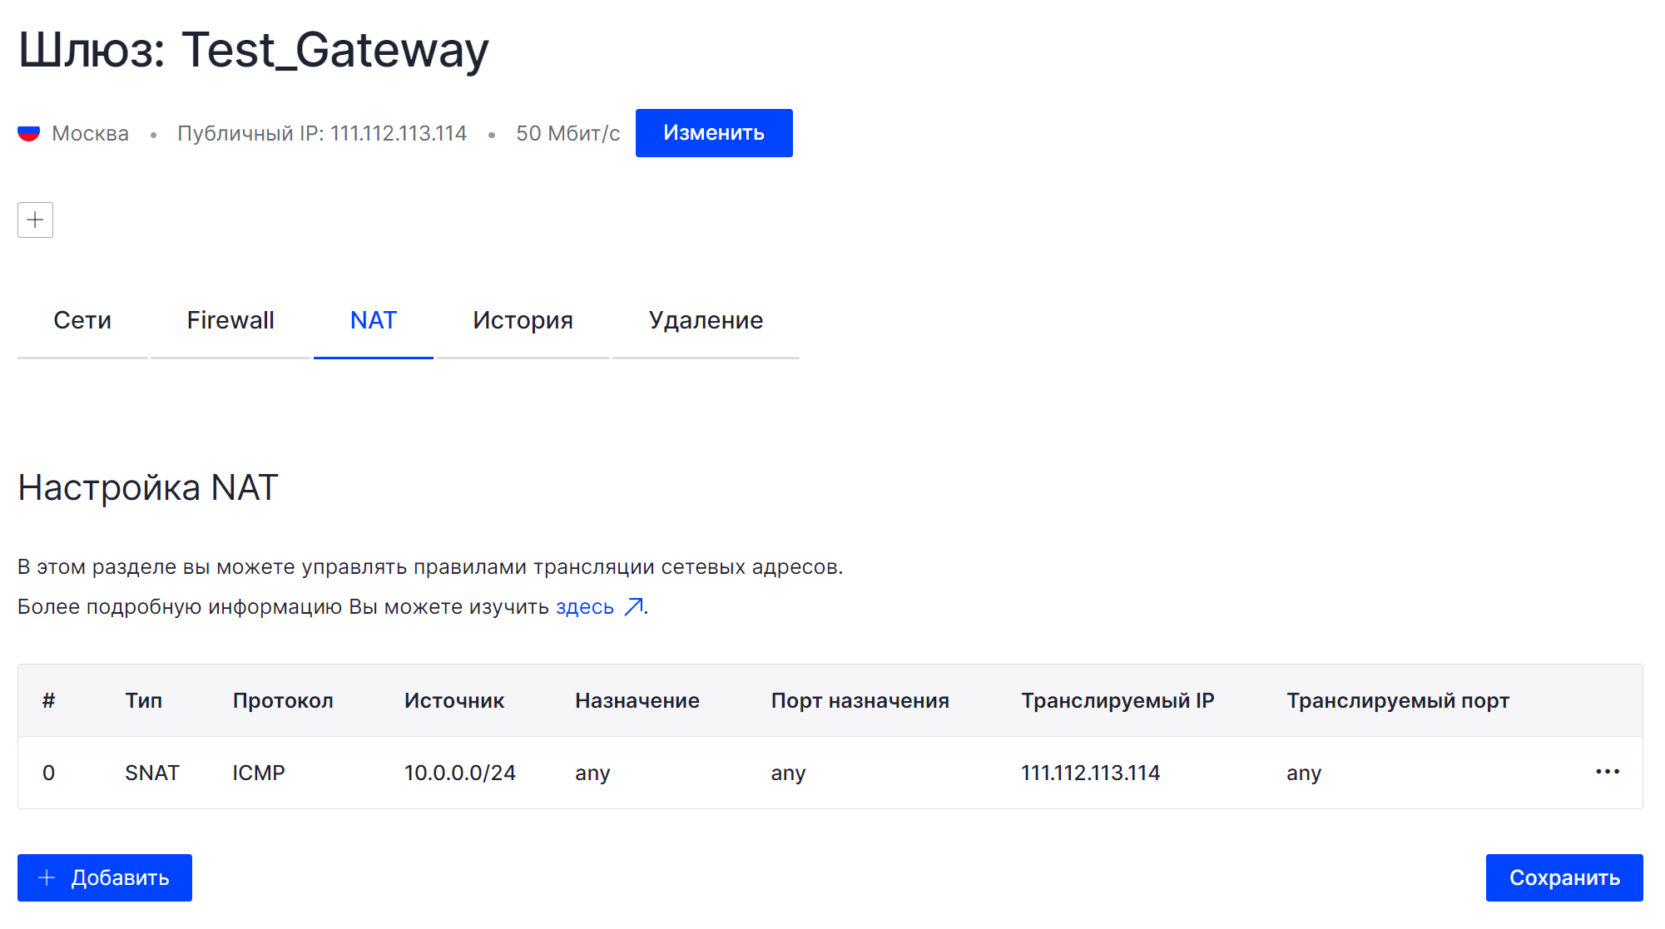
Task: Click the ICMP protocol cell
Action: click(259, 773)
